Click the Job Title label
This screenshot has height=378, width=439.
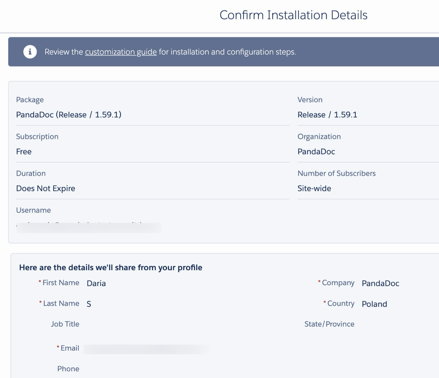pyautogui.click(x=65, y=324)
